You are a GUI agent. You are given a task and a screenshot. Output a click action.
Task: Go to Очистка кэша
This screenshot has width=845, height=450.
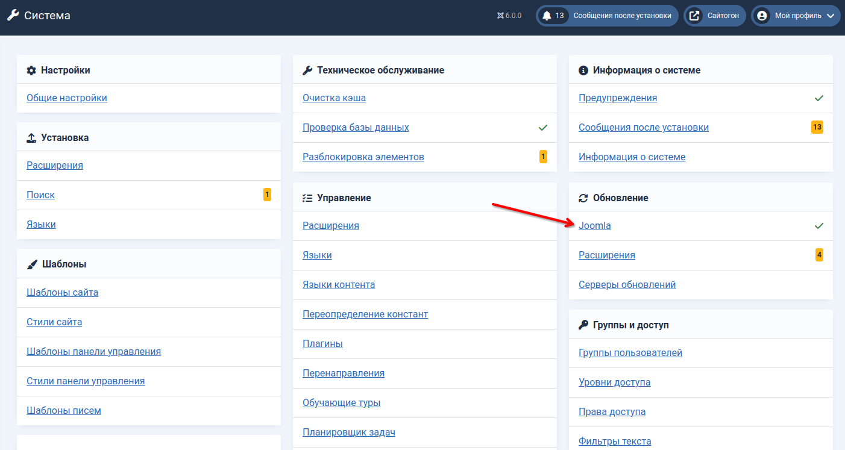[x=334, y=98]
